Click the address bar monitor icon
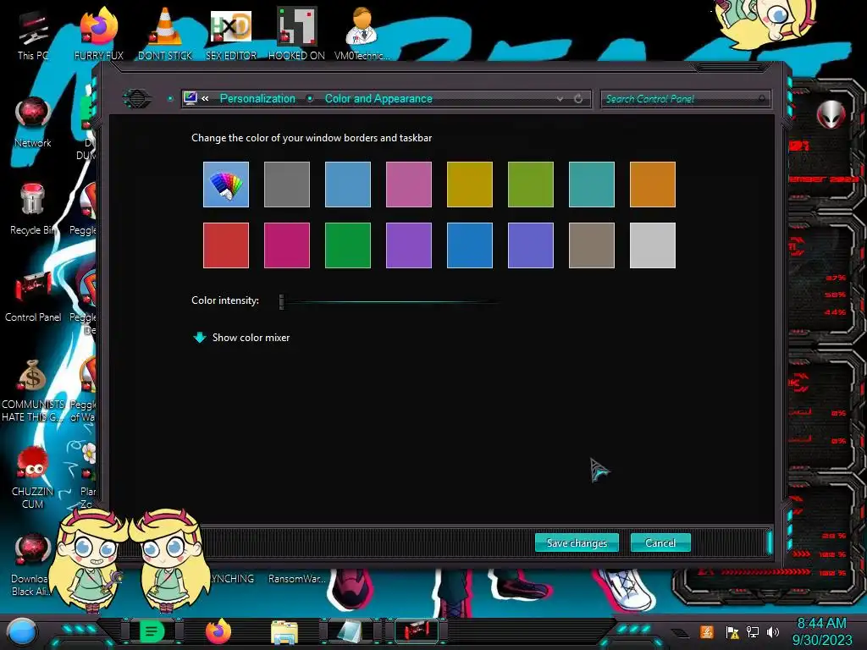This screenshot has width=867, height=650. tap(191, 98)
